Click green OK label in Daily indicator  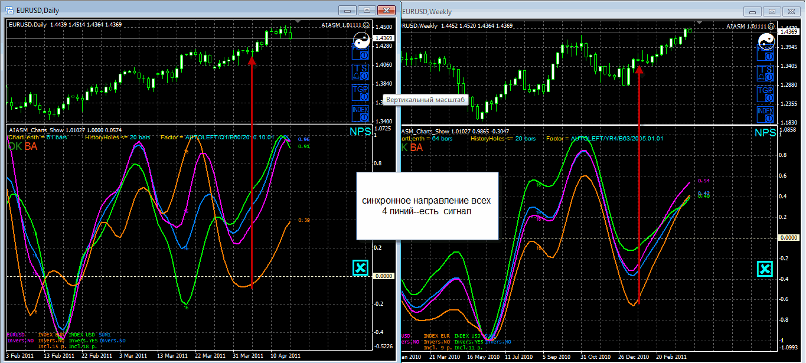15,147
